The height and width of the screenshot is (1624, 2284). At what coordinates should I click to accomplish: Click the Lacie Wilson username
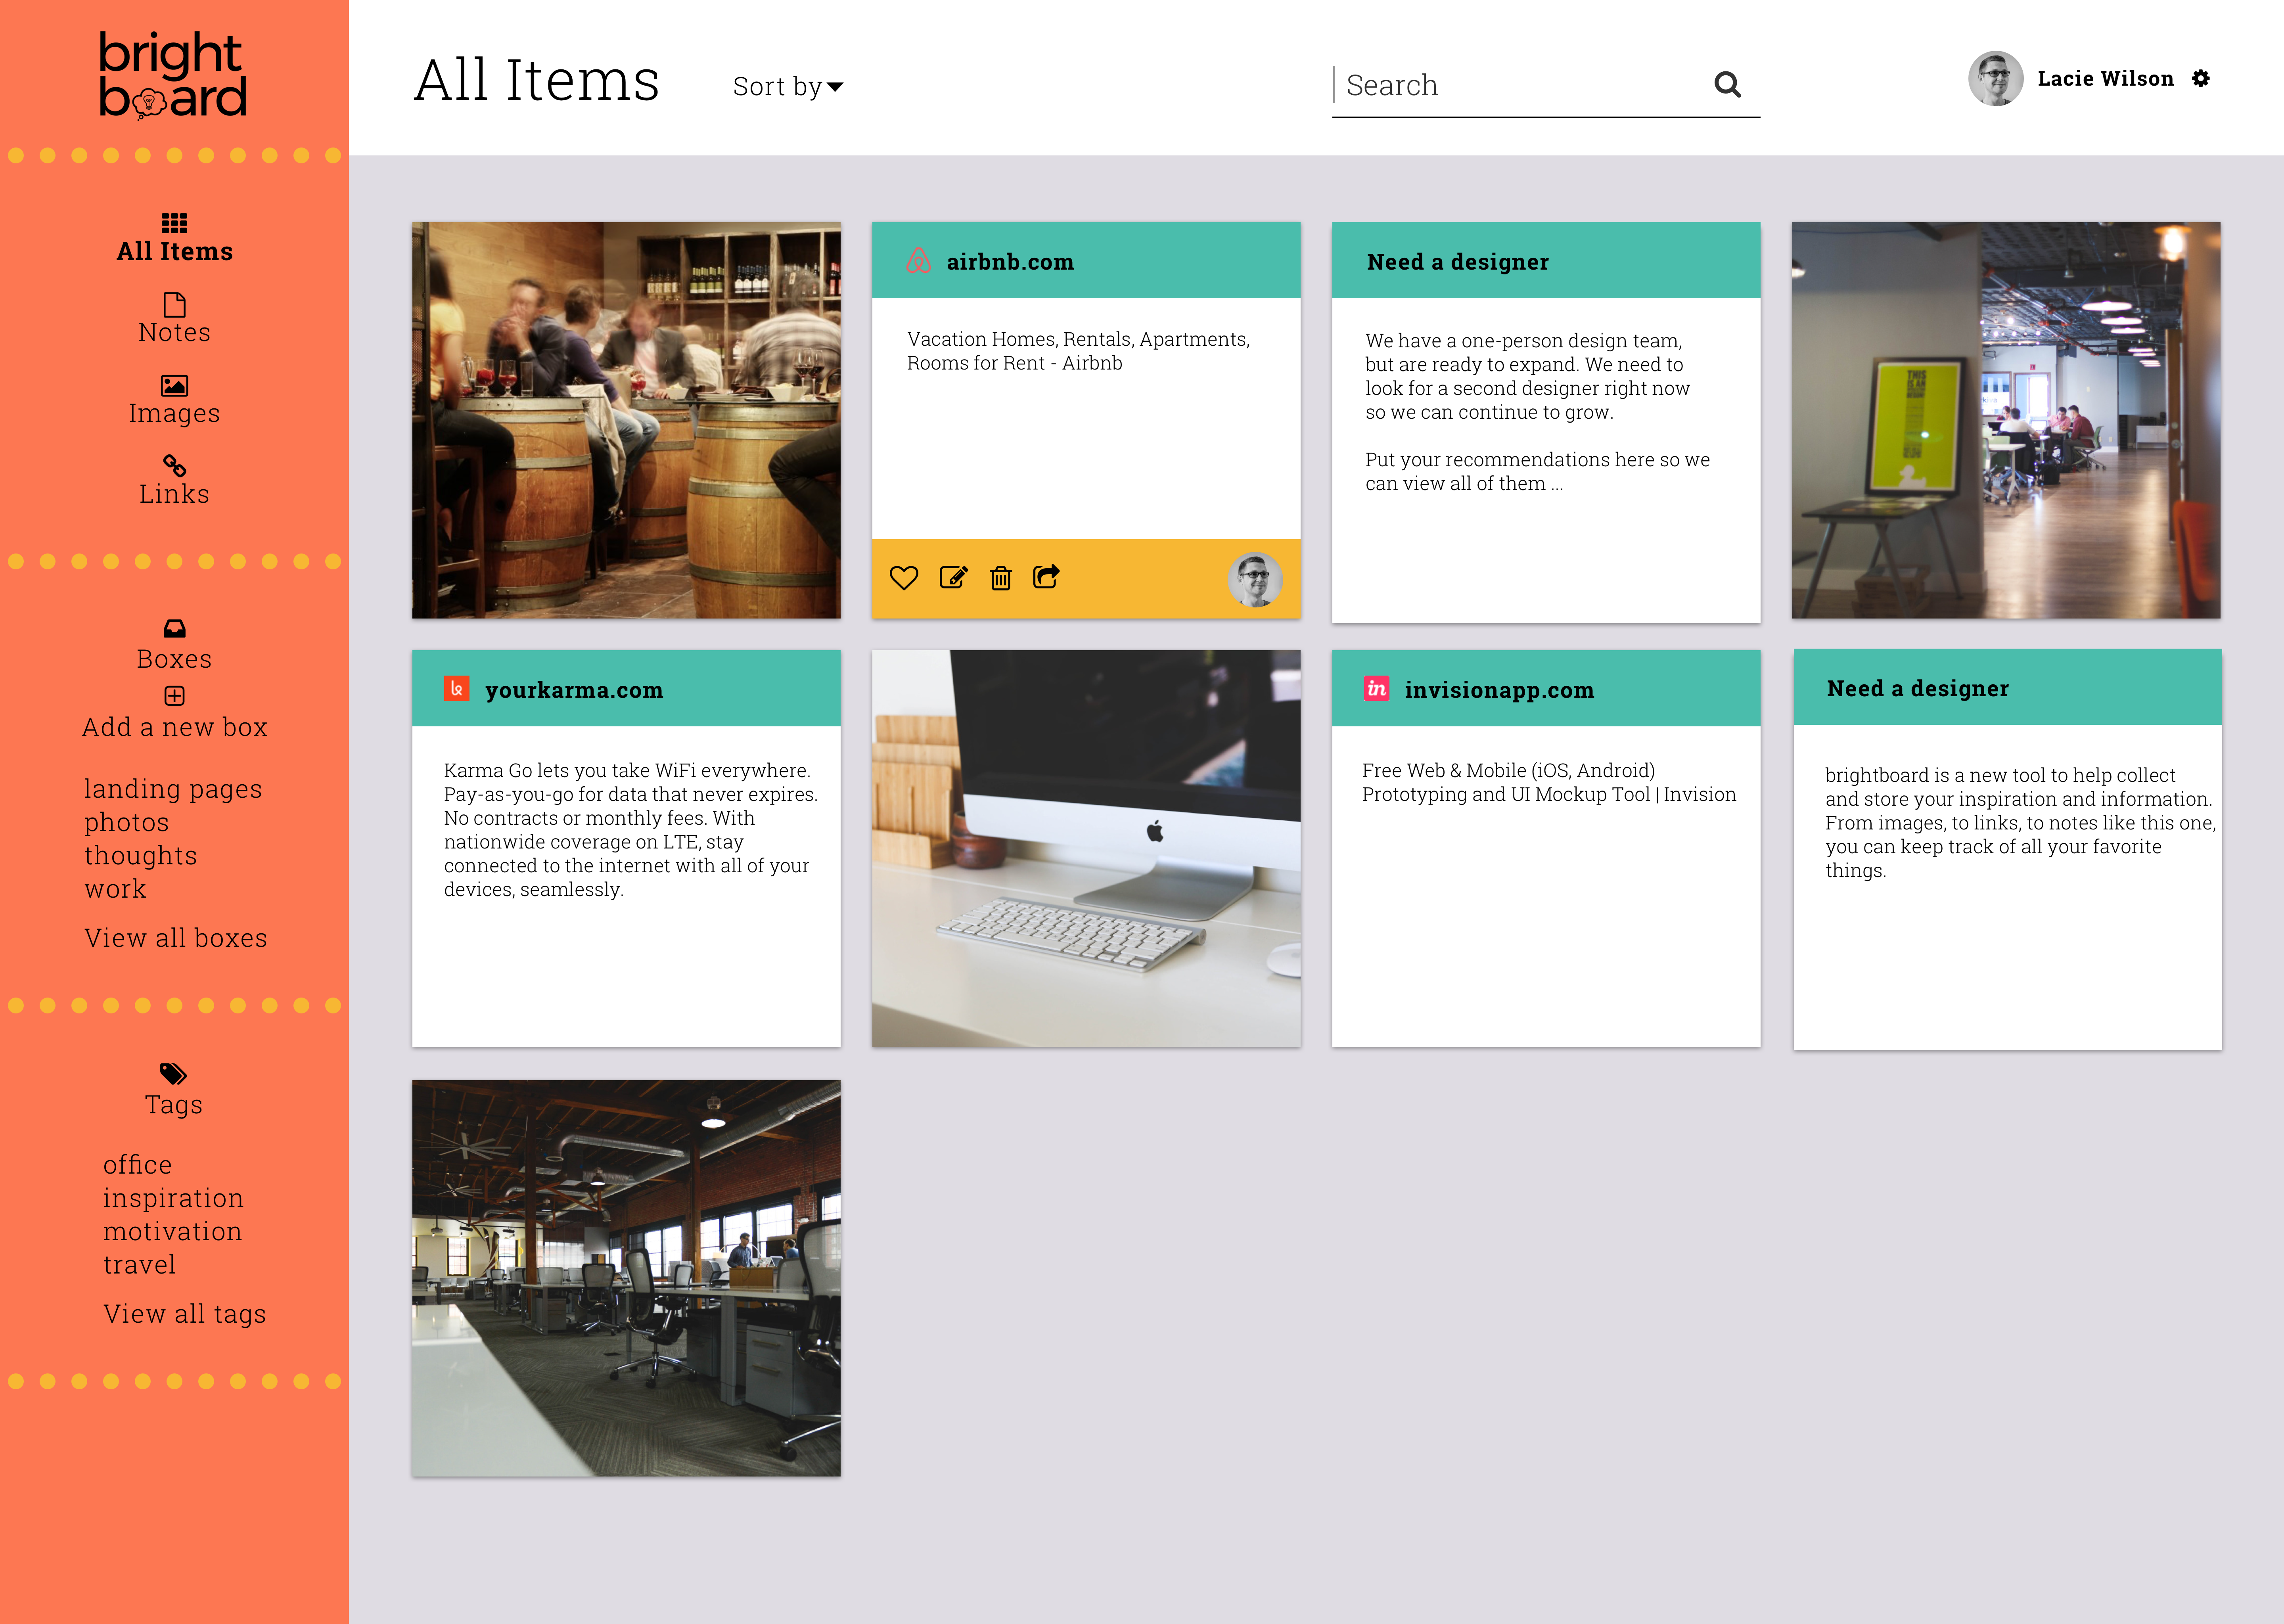point(2105,78)
